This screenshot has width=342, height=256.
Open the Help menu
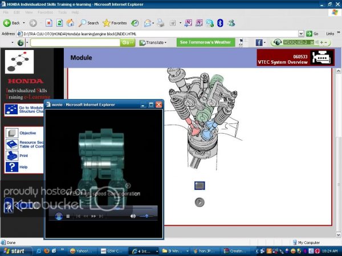tap(75, 12)
